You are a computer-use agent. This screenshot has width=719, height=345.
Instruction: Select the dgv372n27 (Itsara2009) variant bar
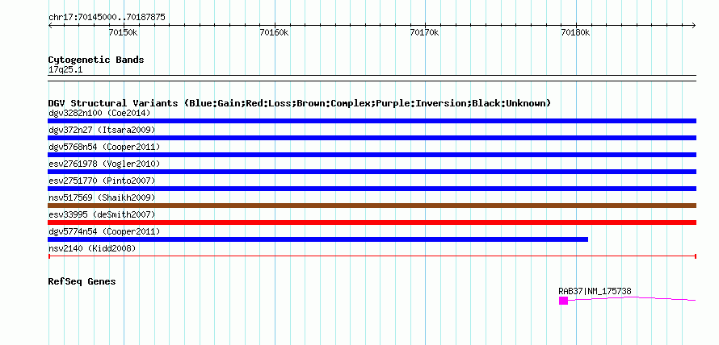(372, 138)
